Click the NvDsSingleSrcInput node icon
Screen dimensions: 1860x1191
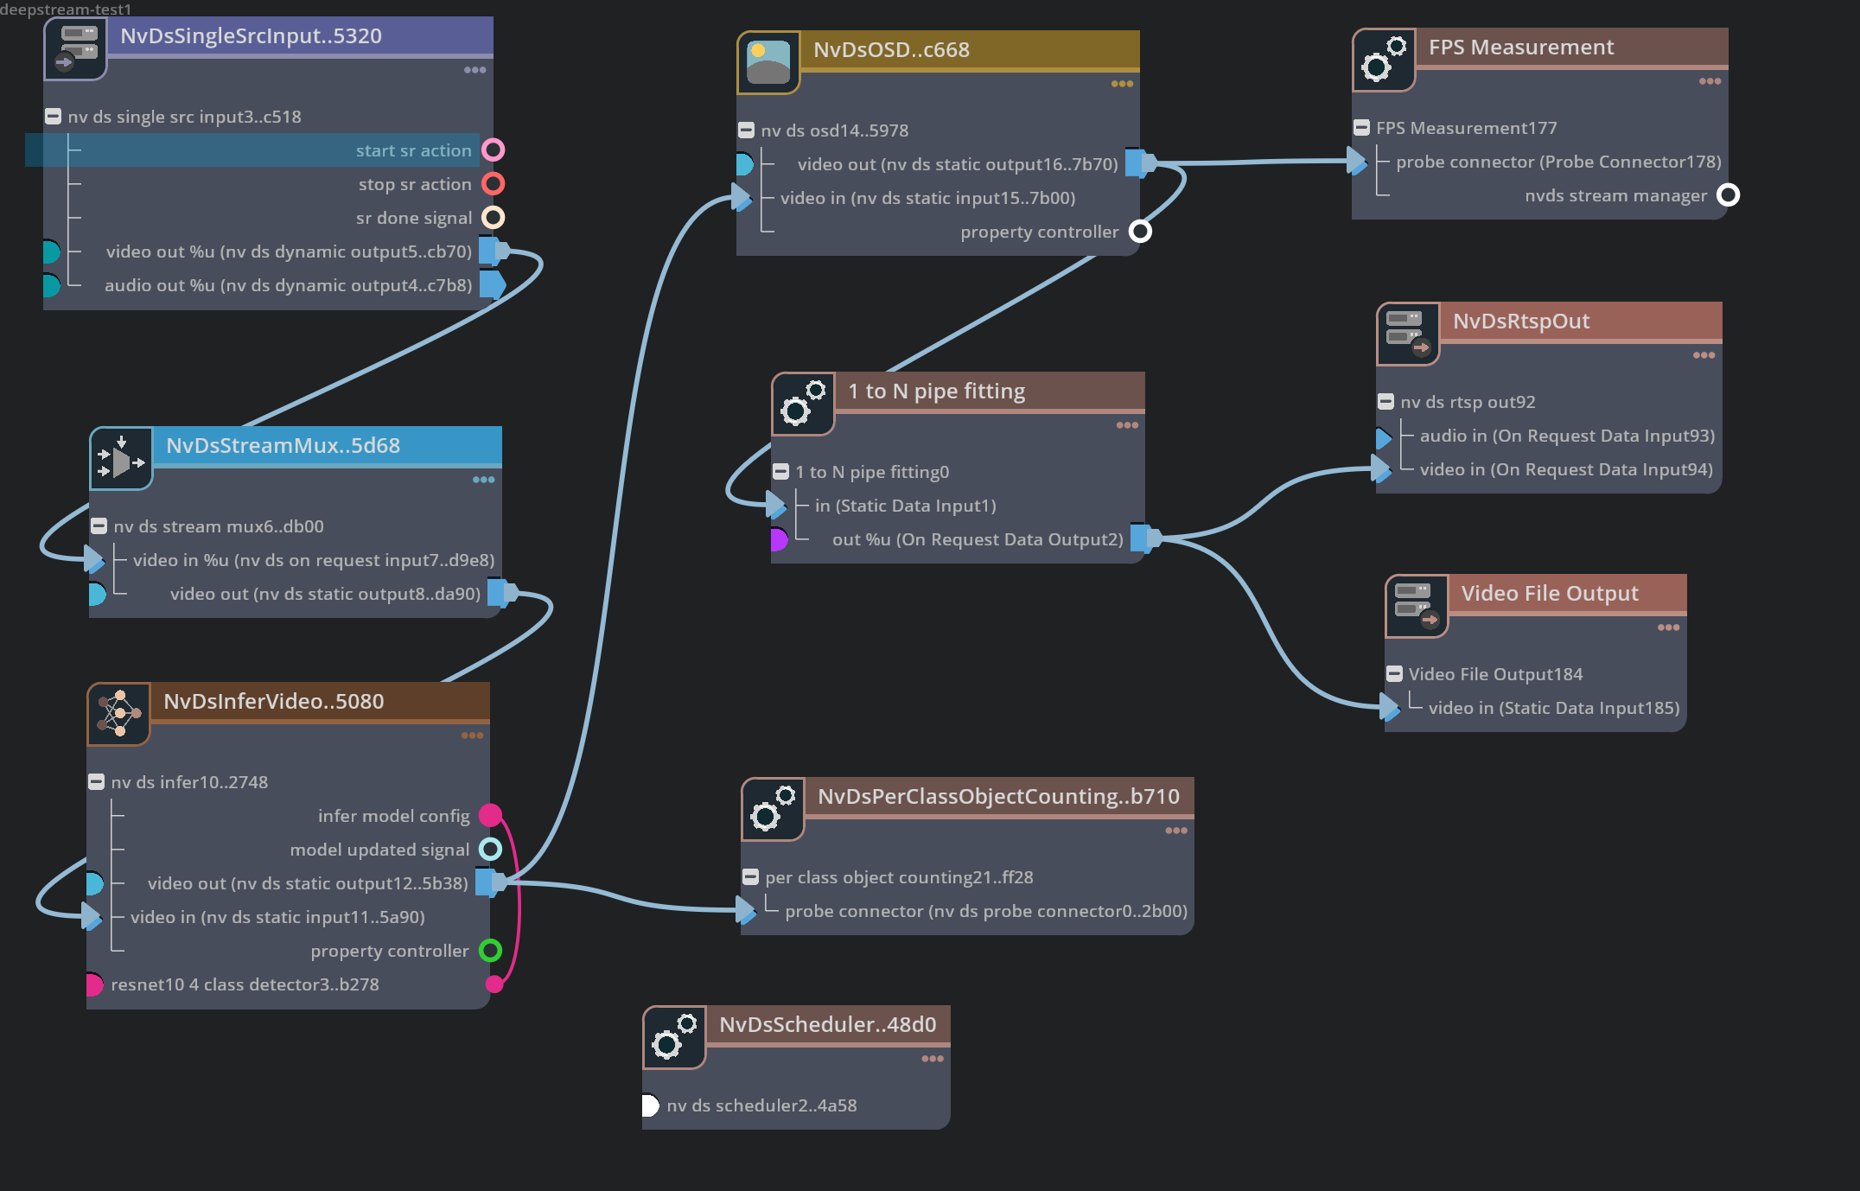(76, 48)
